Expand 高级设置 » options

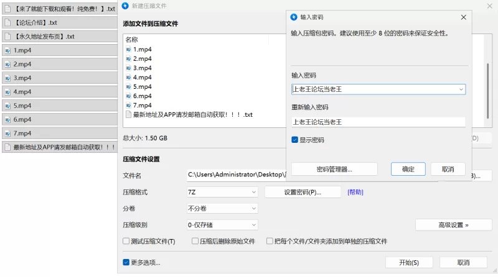[x=453, y=225]
